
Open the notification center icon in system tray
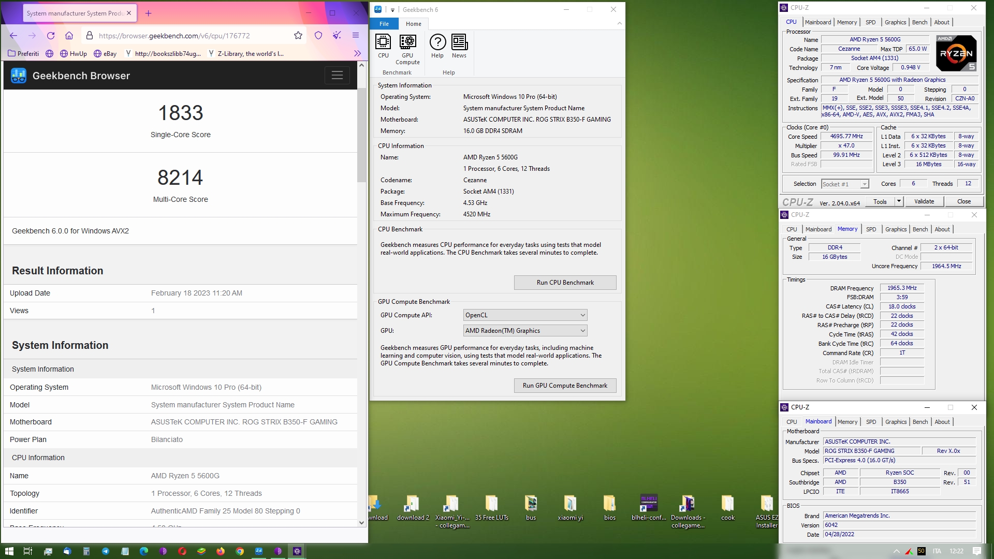click(977, 551)
